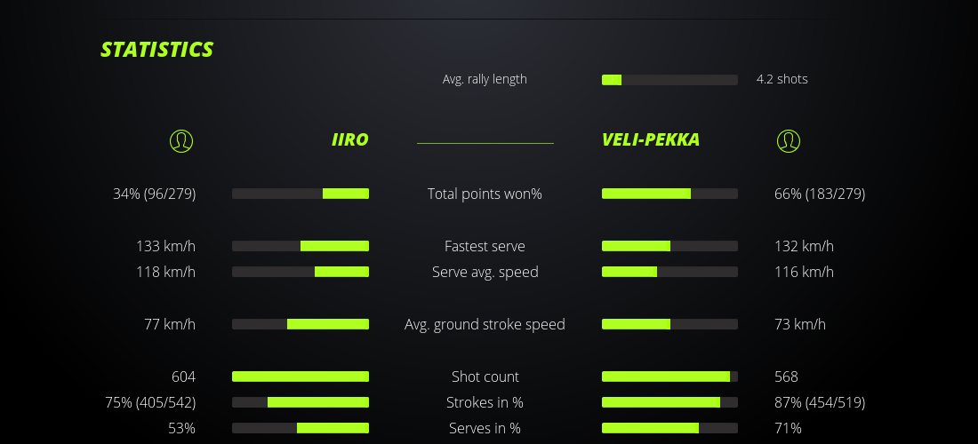Click the VELI-PEKKA player name
Image resolution: width=978 pixels, height=444 pixels.
(650, 139)
